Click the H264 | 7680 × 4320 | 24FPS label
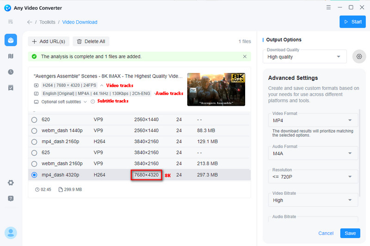This screenshot has height=246, width=370. [x=69, y=85]
